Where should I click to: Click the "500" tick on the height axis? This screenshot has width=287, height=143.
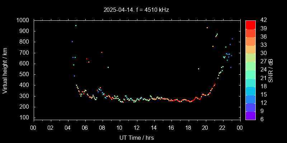(26, 74)
